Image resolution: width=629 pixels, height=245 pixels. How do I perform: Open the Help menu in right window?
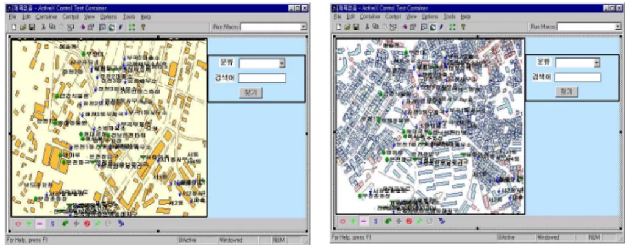(465, 17)
